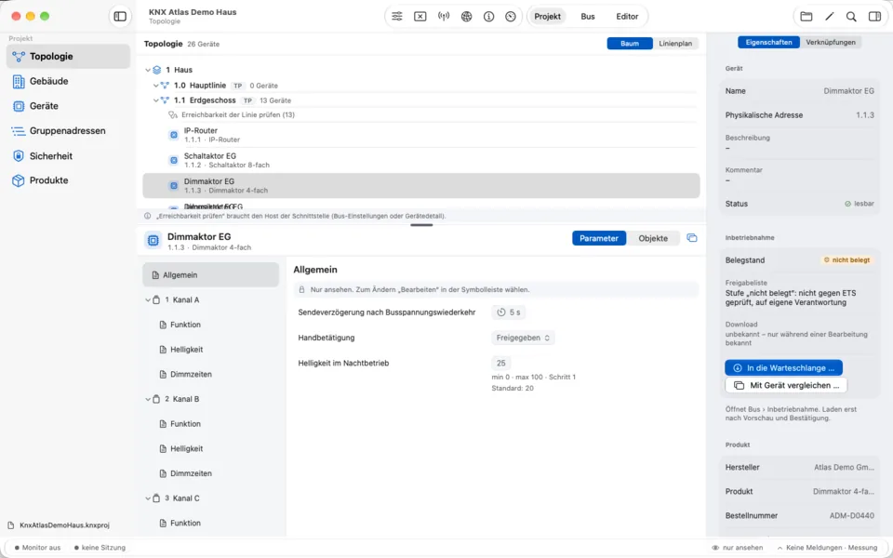893x558 pixels.
Task: Click the globe network toolbar icon
Action: click(466, 17)
